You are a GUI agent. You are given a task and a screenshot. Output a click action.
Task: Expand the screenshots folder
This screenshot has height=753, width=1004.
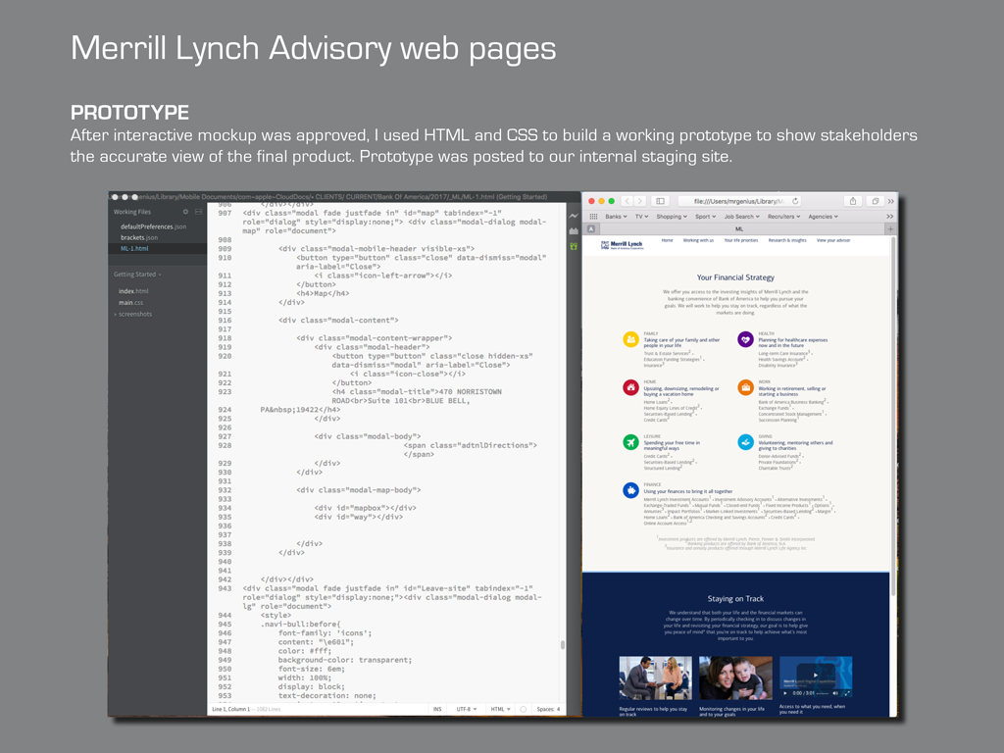[134, 314]
